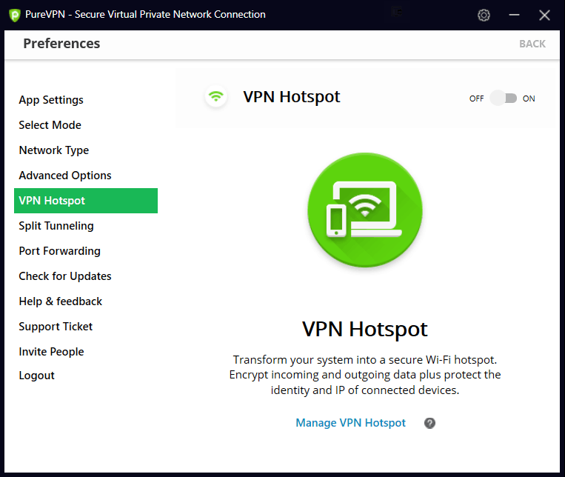Click the green Wi-Fi icon beside VPN Hotspot
The image size is (565, 477).
[x=215, y=97]
